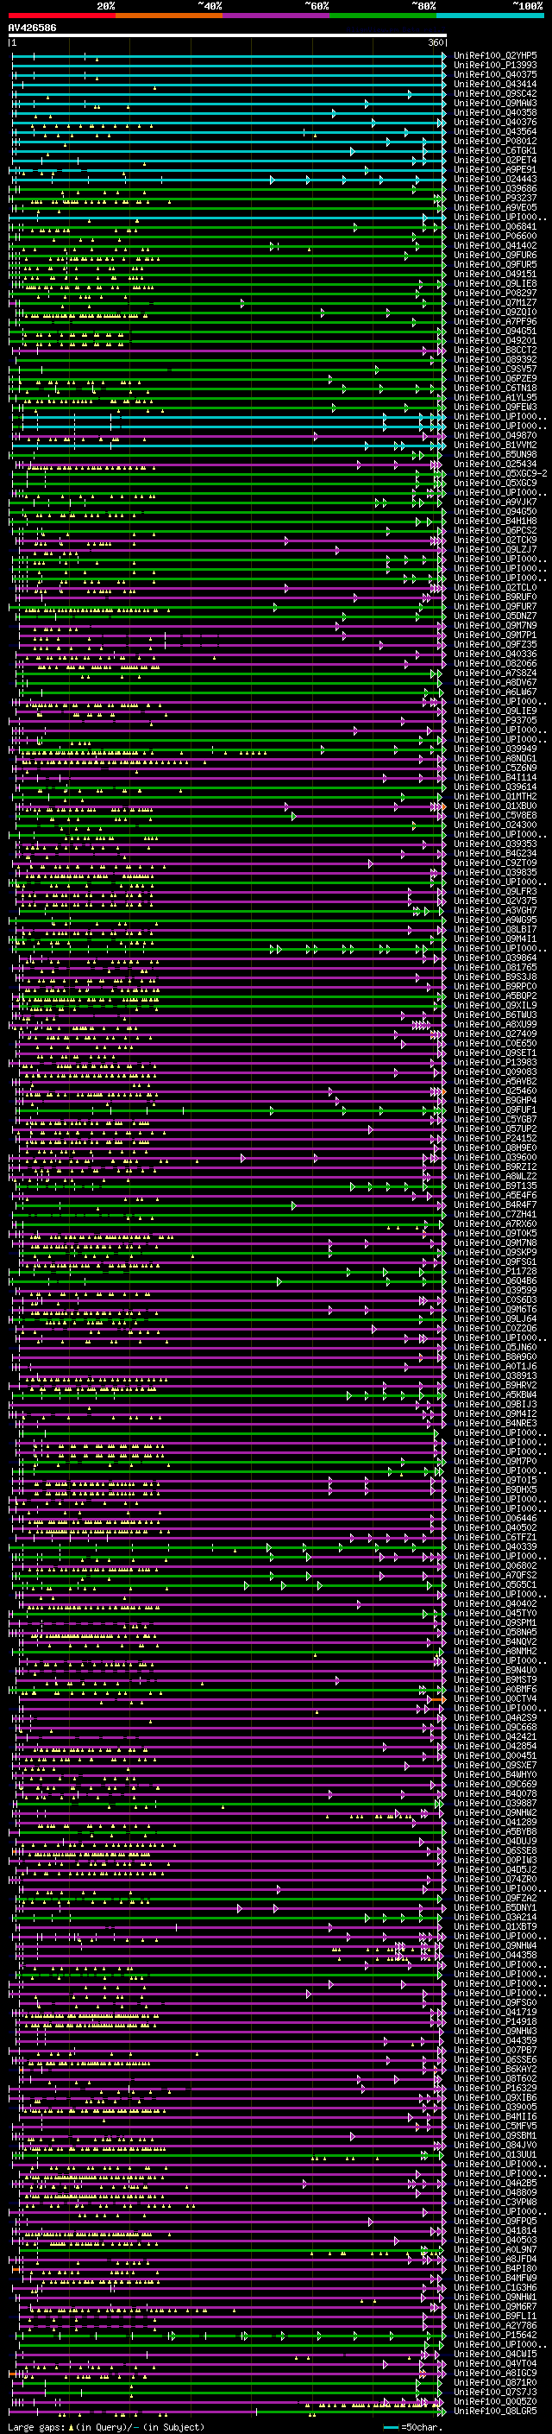Select hit label UniRef100_P93705
The image size is (552, 2434).
coord(495,720)
